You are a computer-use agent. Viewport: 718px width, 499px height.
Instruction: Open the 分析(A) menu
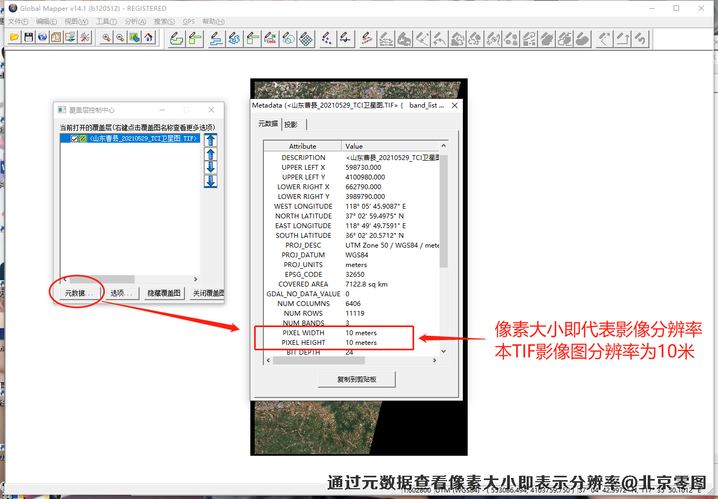pos(135,22)
